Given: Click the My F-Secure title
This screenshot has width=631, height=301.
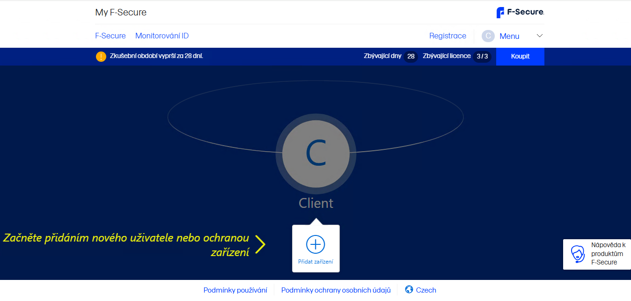Looking at the screenshot, I should (121, 12).
